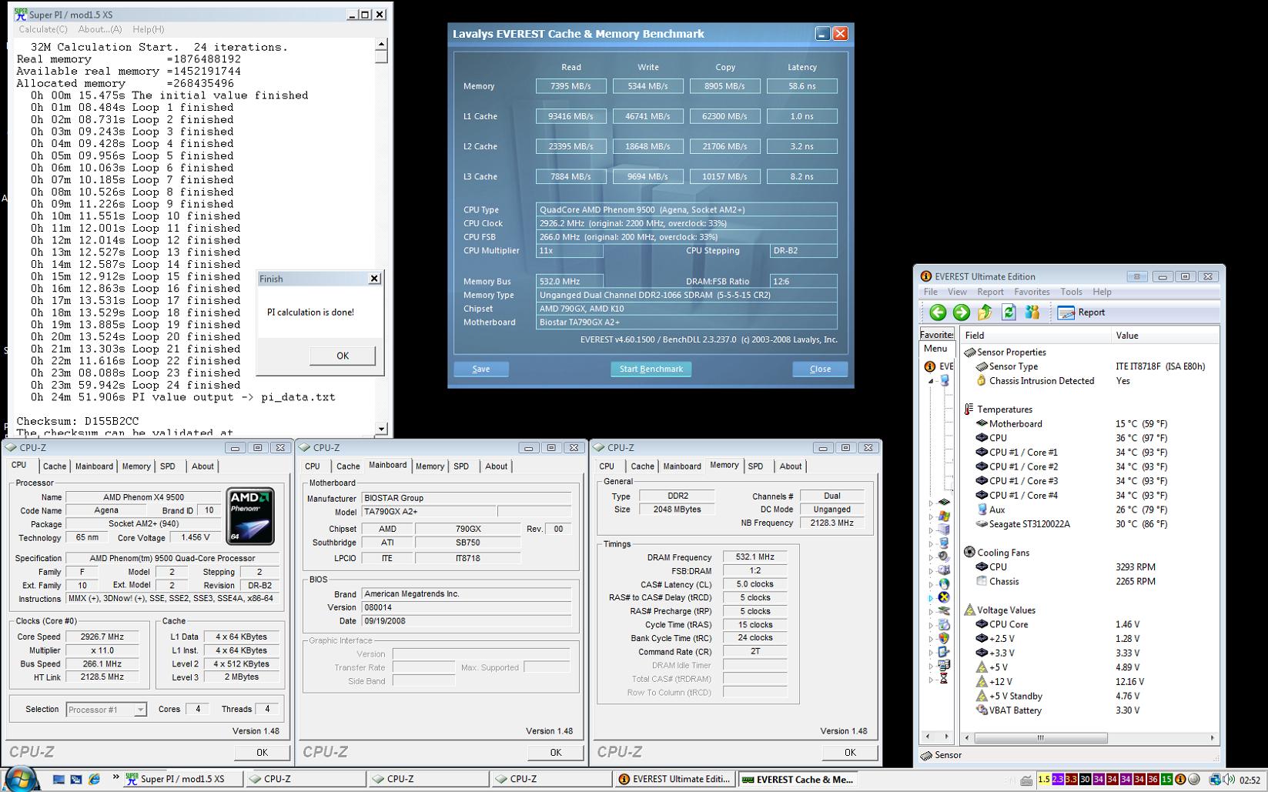Switch to EVEREST Ultimate Edition taskbar button
Image resolution: width=1268 pixels, height=792 pixels.
[675, 779]
